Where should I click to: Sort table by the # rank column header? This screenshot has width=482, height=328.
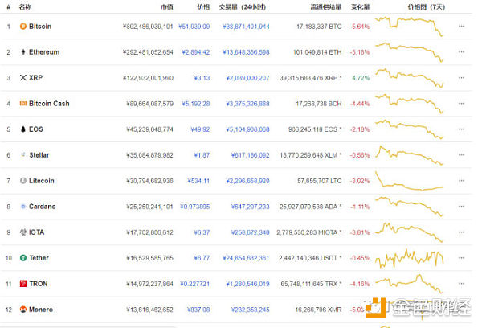point(9,6)
